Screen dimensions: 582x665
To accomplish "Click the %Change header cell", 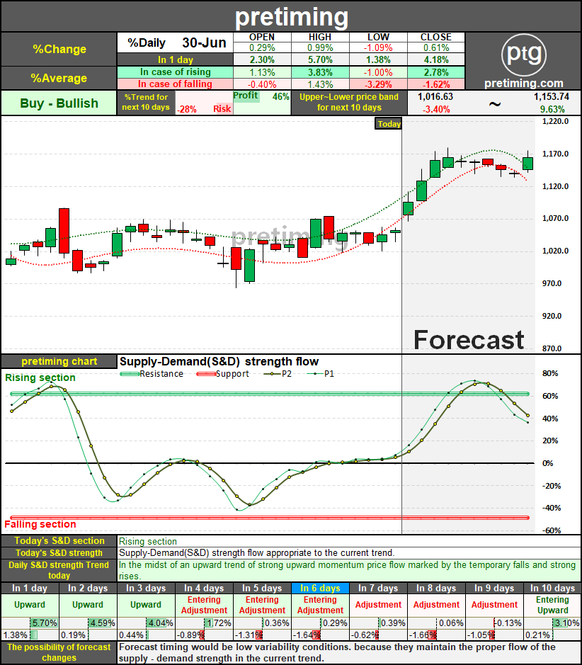I will [x=59, y=49].
